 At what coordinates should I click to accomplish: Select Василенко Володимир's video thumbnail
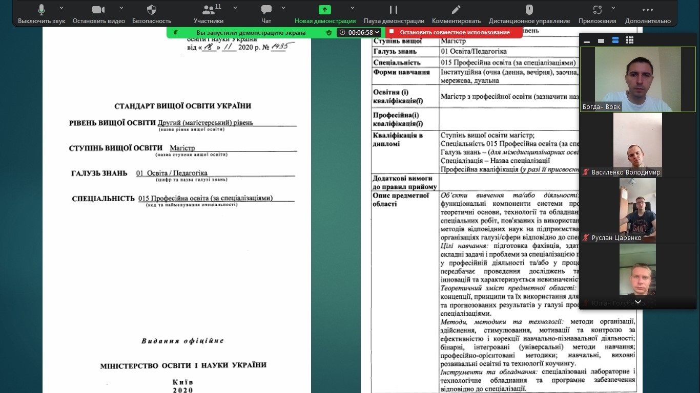[x=637, y=144]
